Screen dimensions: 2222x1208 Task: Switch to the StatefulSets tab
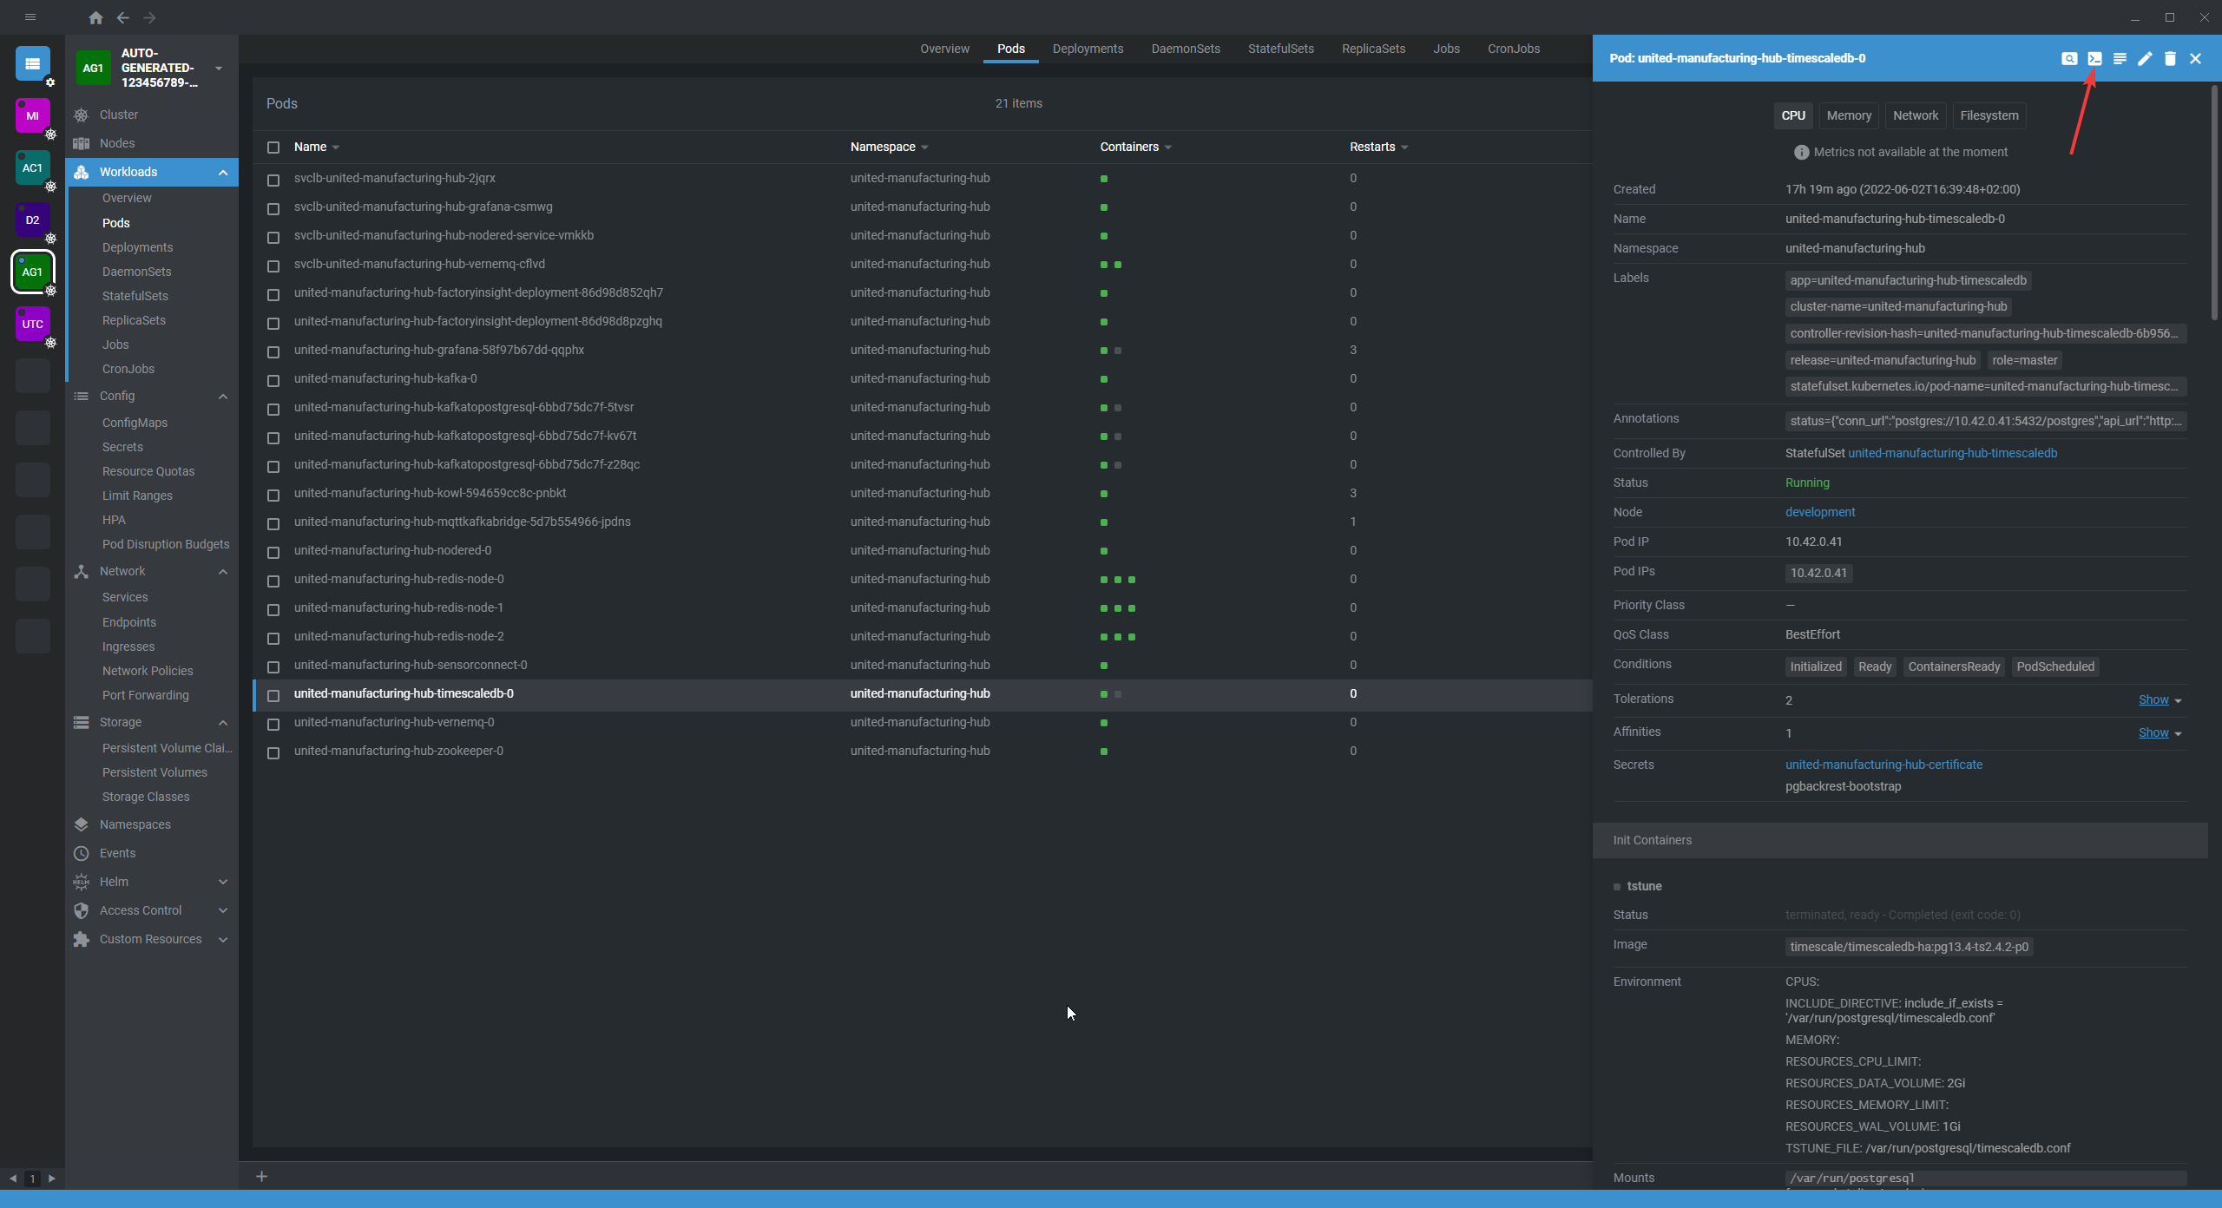(1280, 49)
